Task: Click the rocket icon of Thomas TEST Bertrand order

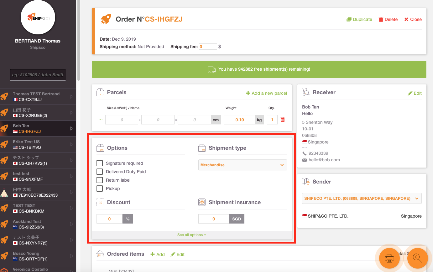Action: (x=4, y=97)
